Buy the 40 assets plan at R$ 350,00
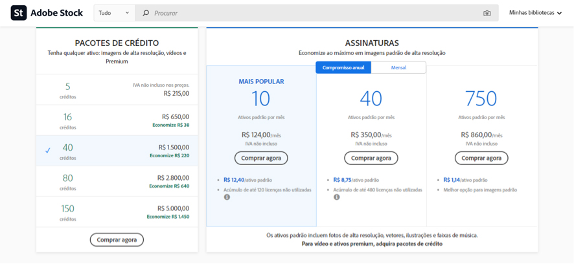This screenshot has height=264, width=574. (371, 159)
